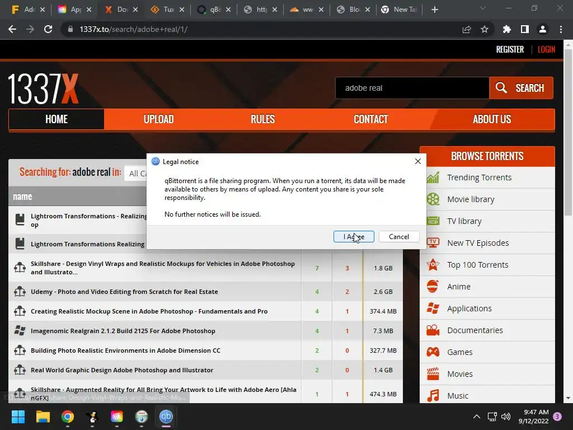Screen dimensions: 573x430
Task: Click the Music note icon
Action: coord(433,396)
